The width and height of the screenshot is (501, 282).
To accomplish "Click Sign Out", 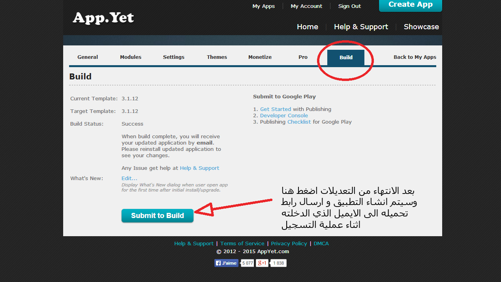I will 349,6.
